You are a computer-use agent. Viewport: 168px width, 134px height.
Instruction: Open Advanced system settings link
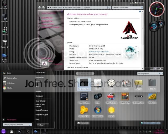point(50,27)
